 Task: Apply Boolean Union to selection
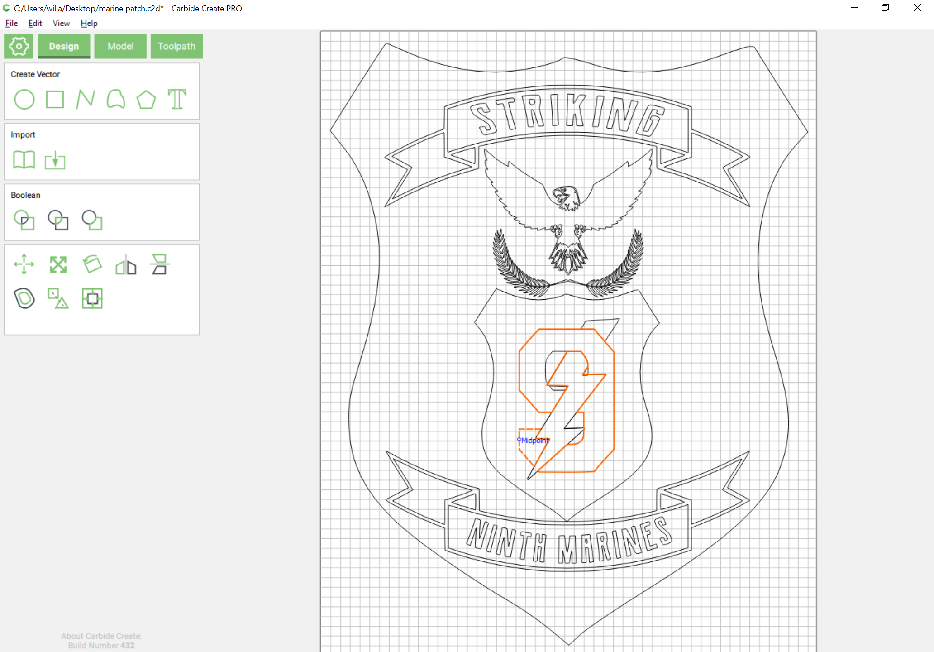pos(24,221)
